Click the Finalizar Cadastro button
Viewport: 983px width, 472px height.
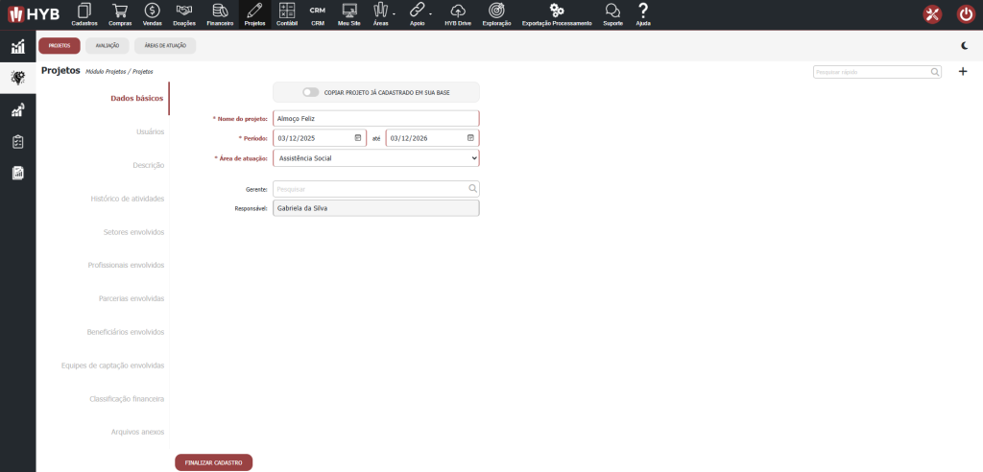pos(213,462)
